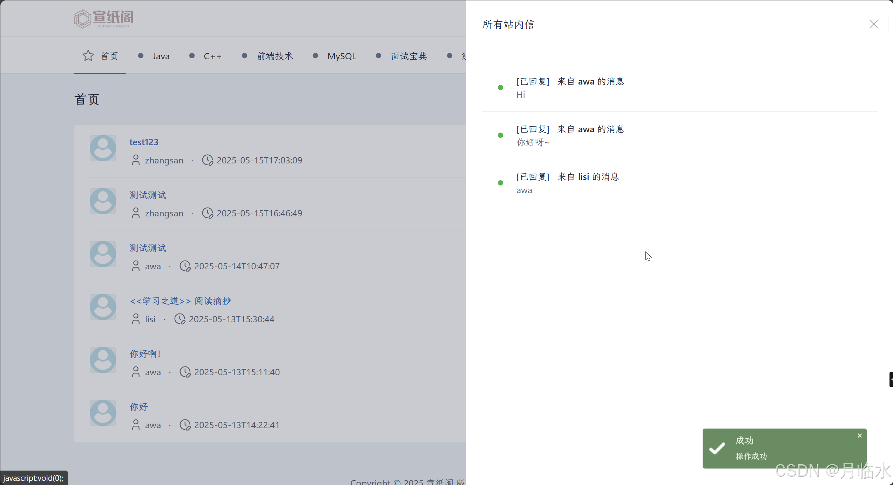Click avatar of 你好啊! post
This screenshot has height=485, width=893.
pyautogui.click(x=103, y=360)
